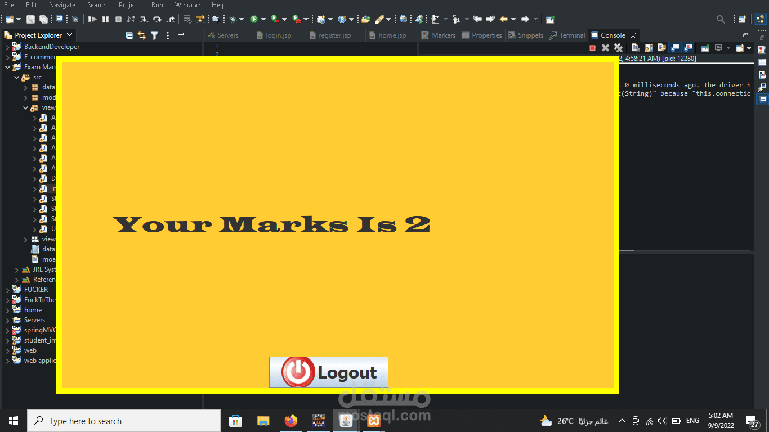Open the Window menu
The width and height of the screenshot is (769, 432).
pos(187,5)
